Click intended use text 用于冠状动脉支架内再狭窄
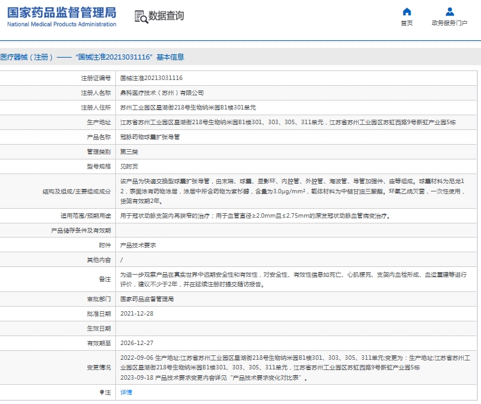This screenshot has height=404, width=481. (256, 216)
